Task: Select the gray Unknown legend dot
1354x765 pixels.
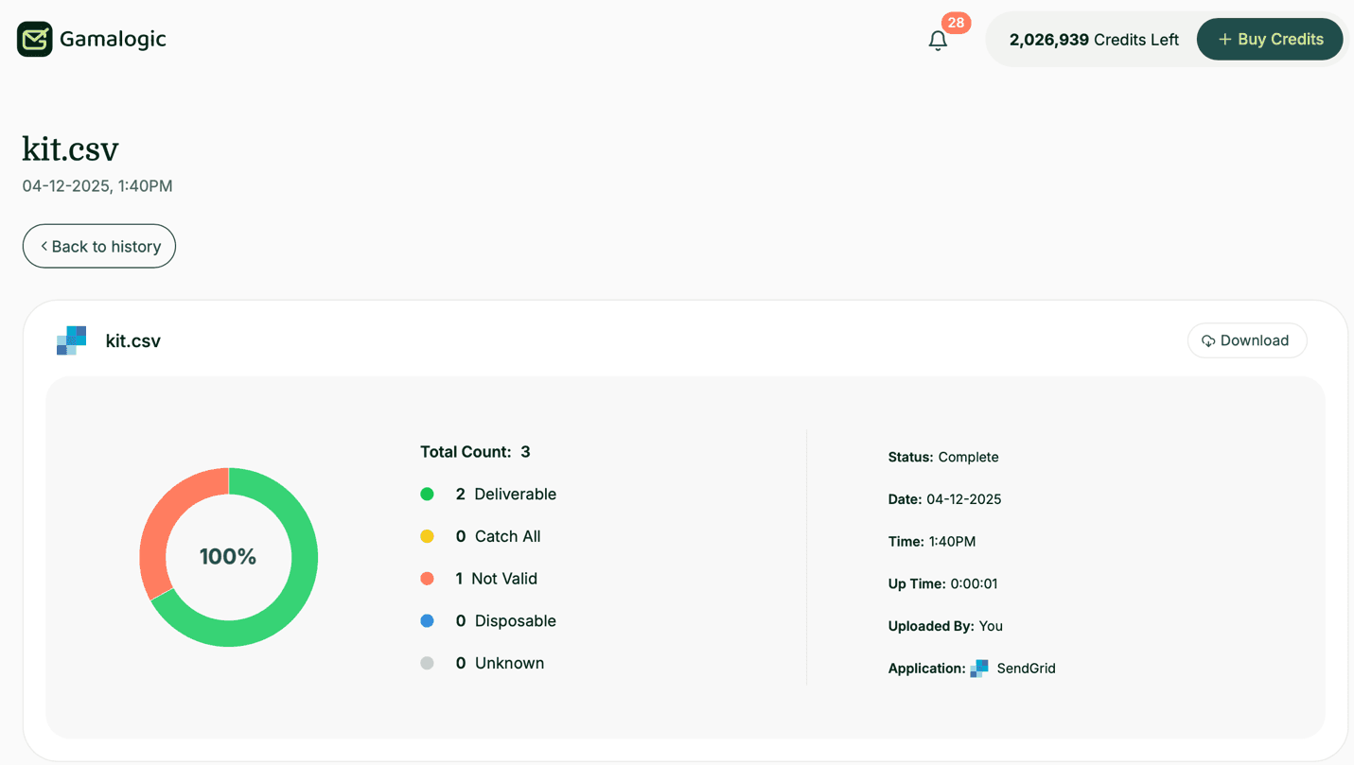Action: point(428,663)
